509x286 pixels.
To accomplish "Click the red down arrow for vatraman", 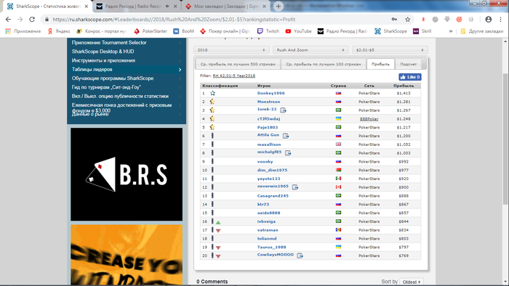I will [x=218, y=231].
